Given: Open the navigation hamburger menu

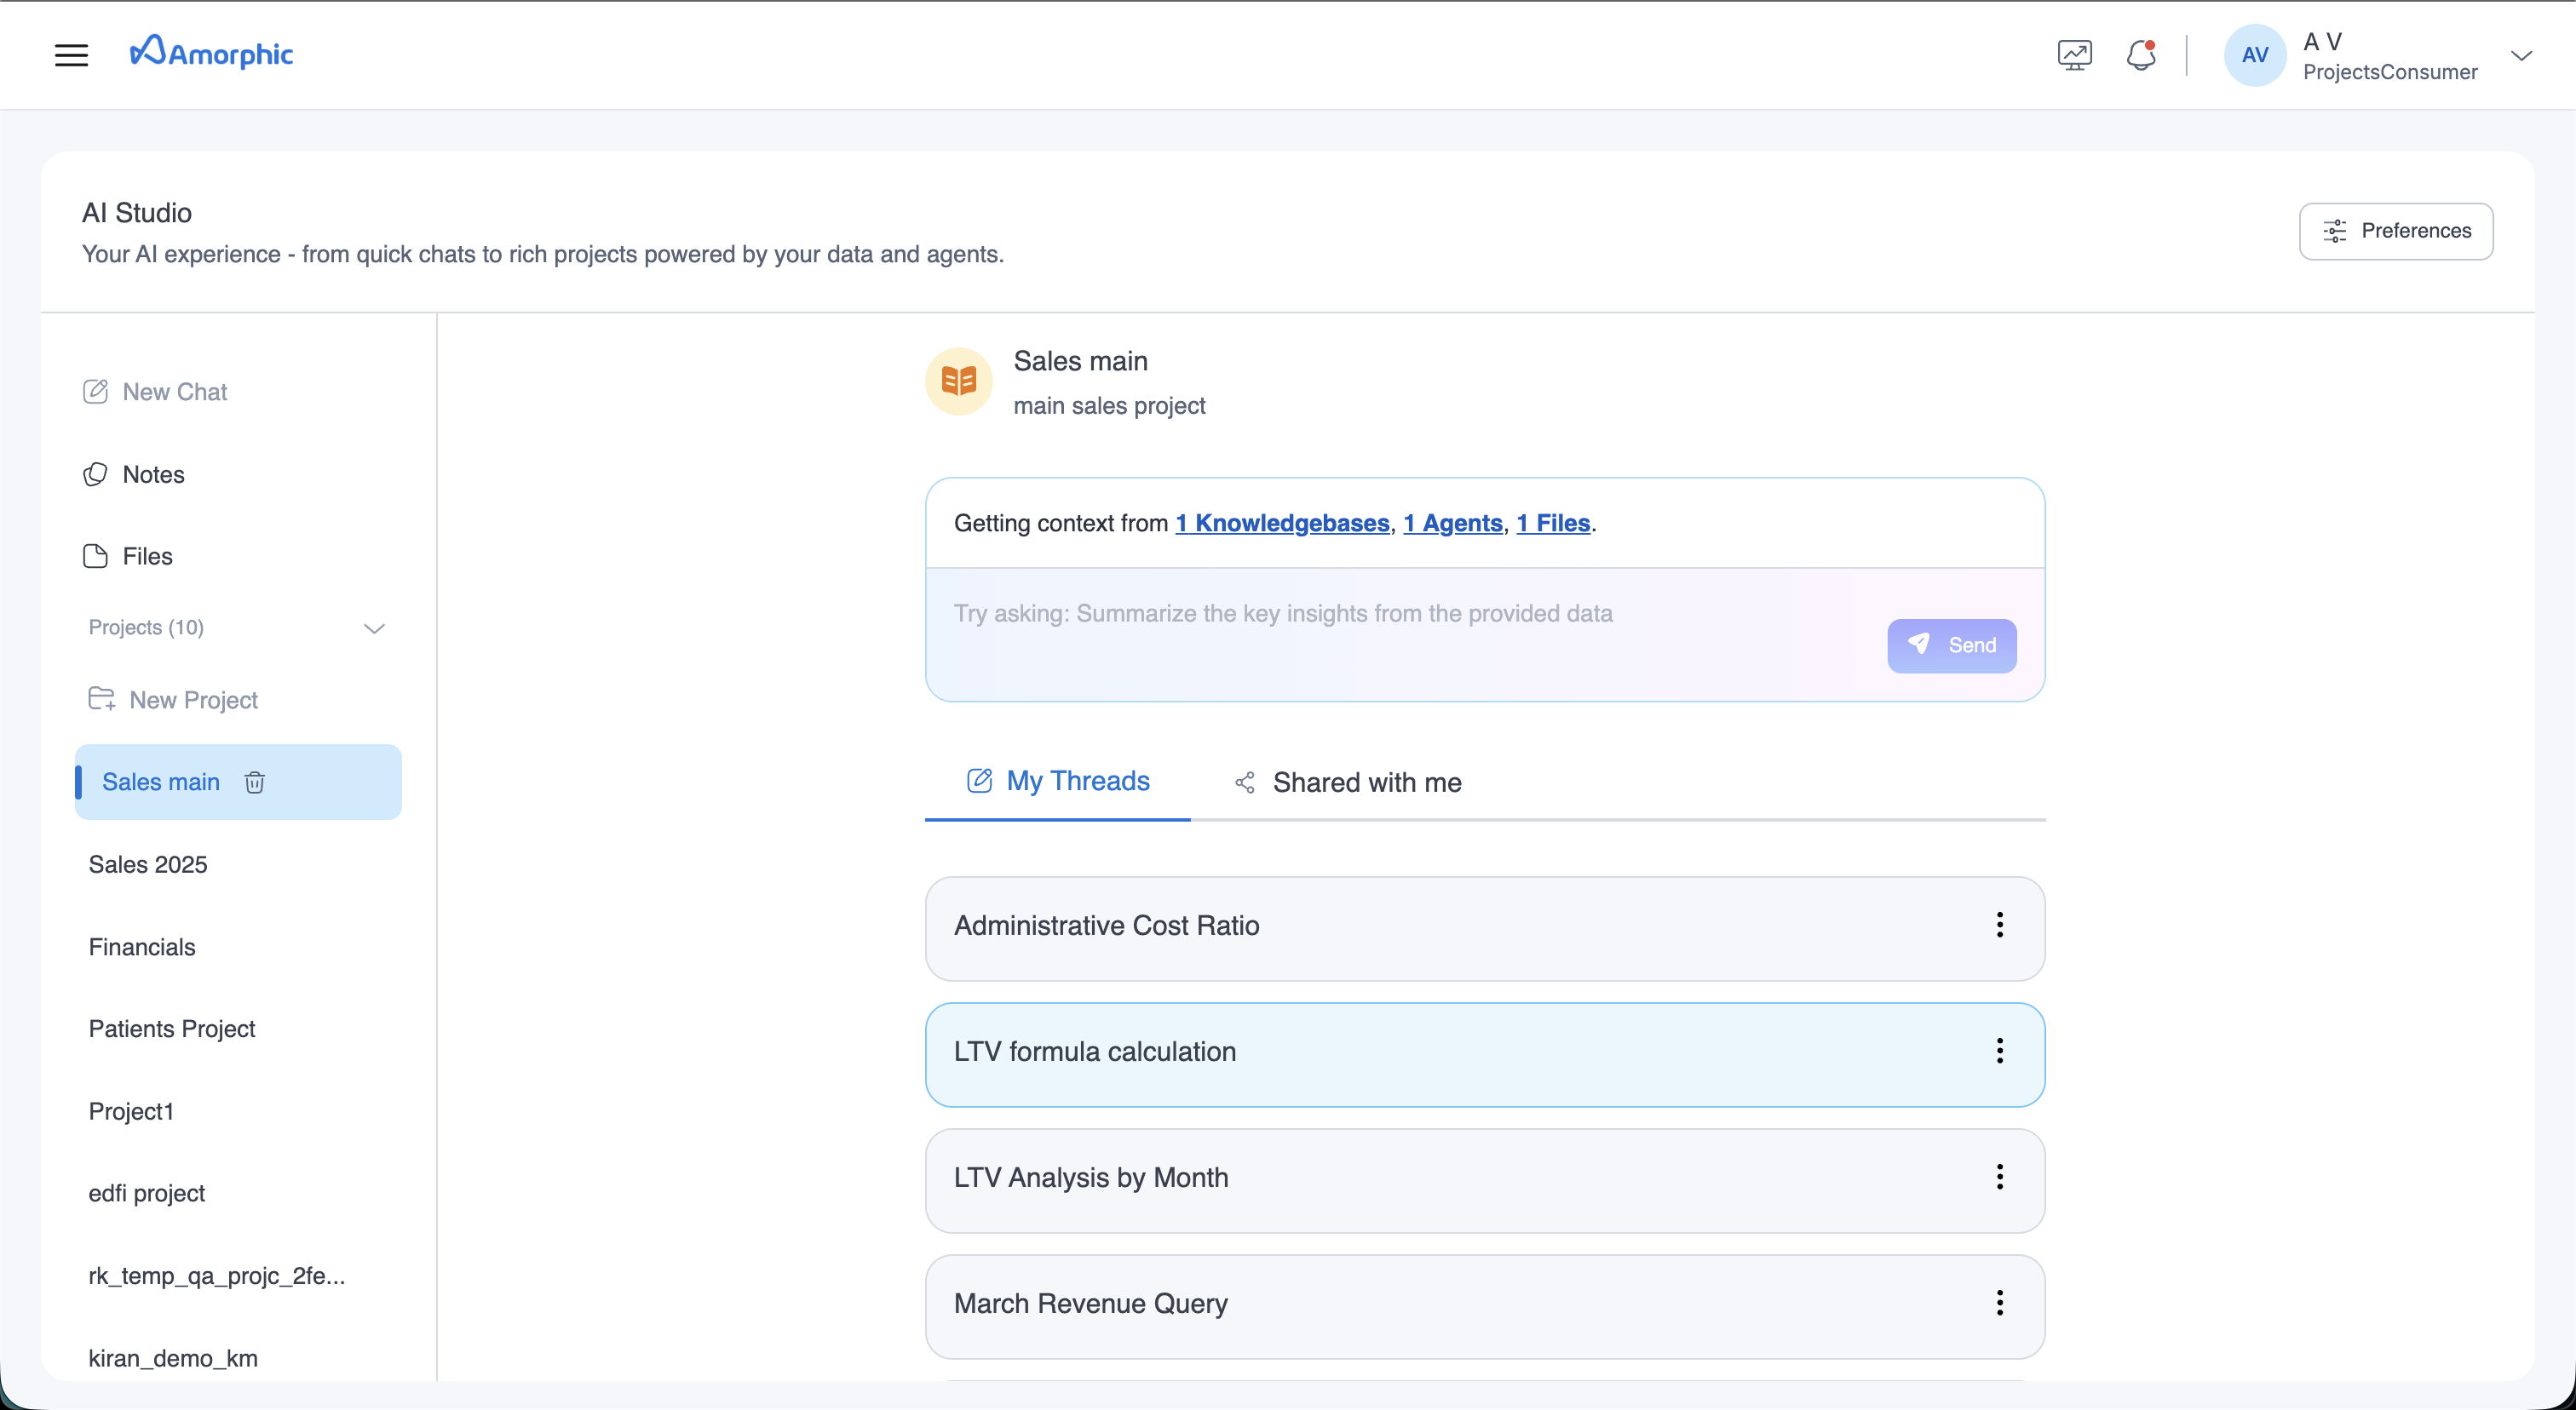Looking at the screenshot, I should (71, 55).
